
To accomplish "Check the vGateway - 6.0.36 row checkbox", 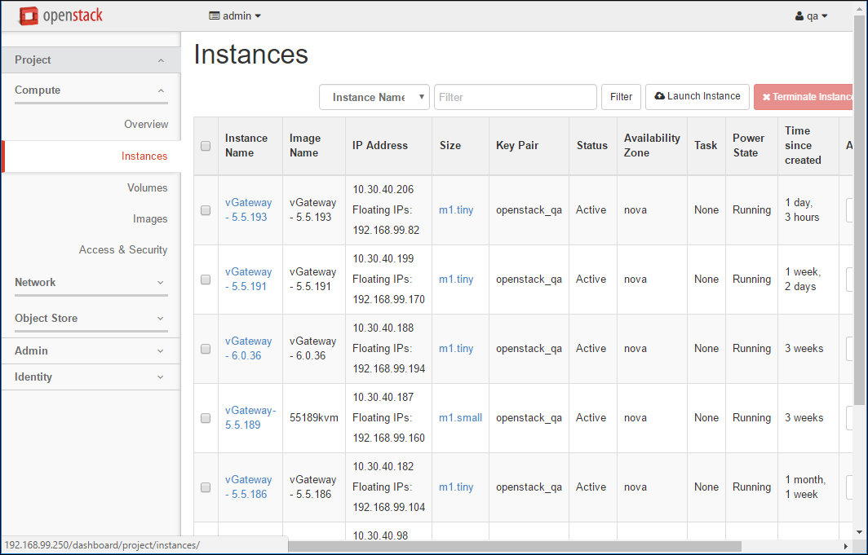I will click(206, 349).
